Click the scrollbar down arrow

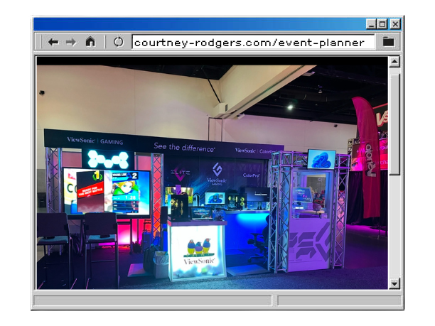pos(394,283)
